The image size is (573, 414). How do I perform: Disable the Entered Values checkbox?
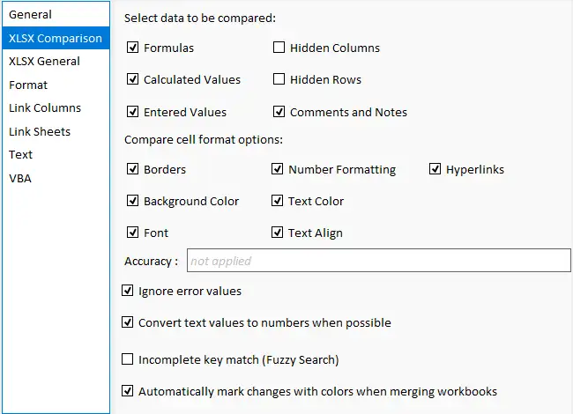pos(132,111)
